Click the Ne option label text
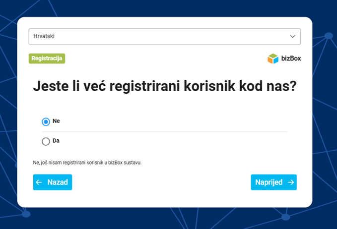This screenshot has height=229, width=337. coord(56,121)
